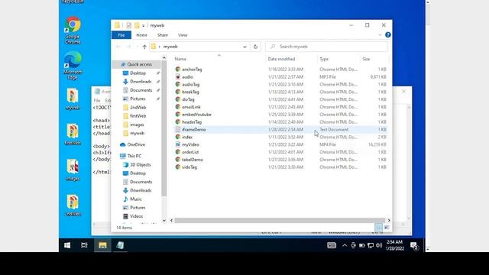Click the file list horizontal scrollbar
Image resolution: width=489 pixels, height=275 pixels.
(280, 221)
